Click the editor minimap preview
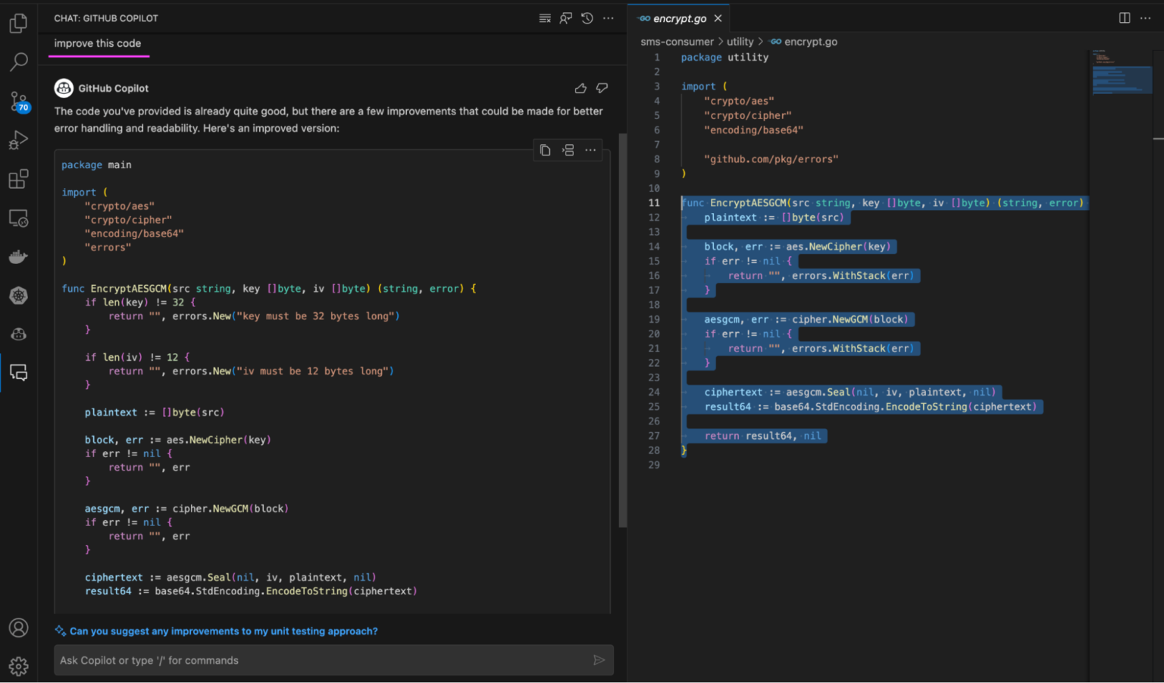Image resolution: width=1164 pixels, height=683 pixels. (x=1122, y=72)
